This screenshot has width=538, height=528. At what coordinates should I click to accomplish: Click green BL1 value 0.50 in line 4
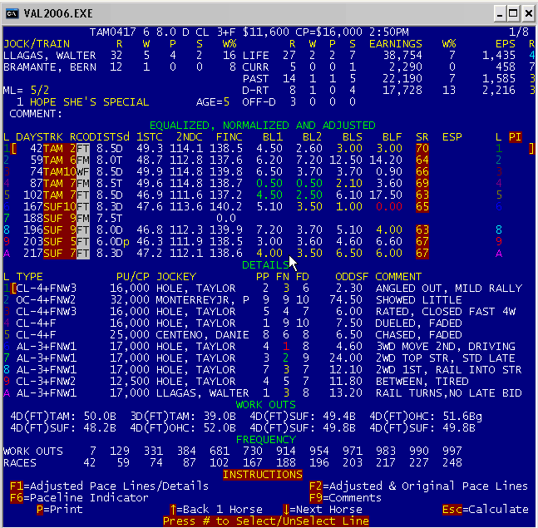[269, 184]
